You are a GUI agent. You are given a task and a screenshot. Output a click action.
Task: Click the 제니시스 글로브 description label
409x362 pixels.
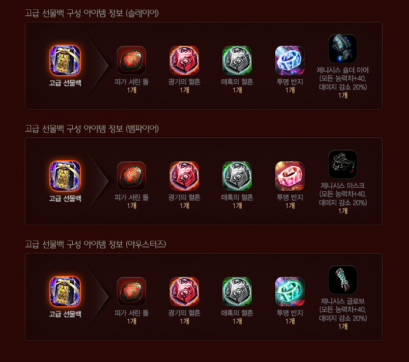coord(343,310)
